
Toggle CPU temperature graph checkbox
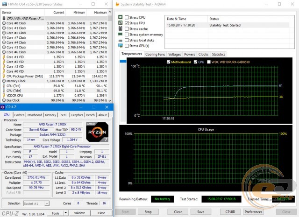(x=195, y=62)
